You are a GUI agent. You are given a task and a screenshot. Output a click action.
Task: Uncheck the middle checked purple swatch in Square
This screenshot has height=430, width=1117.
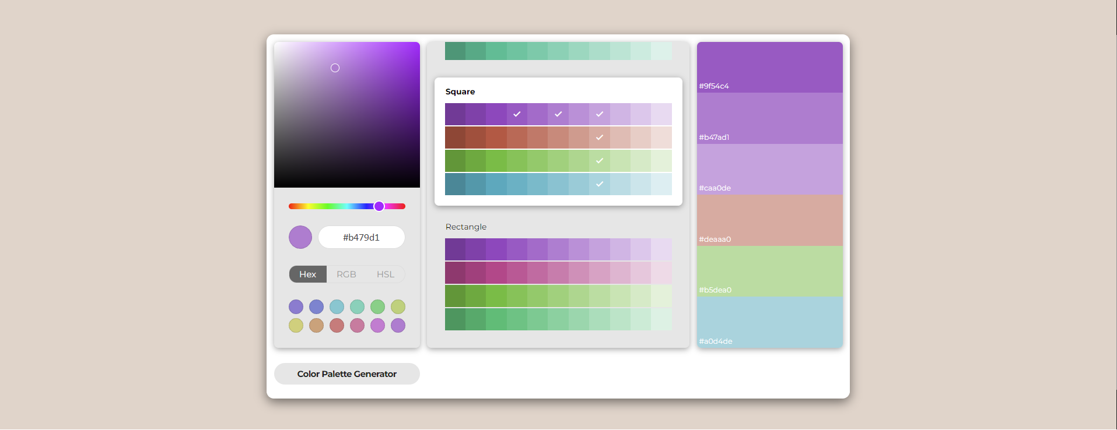tap(558, 114)
